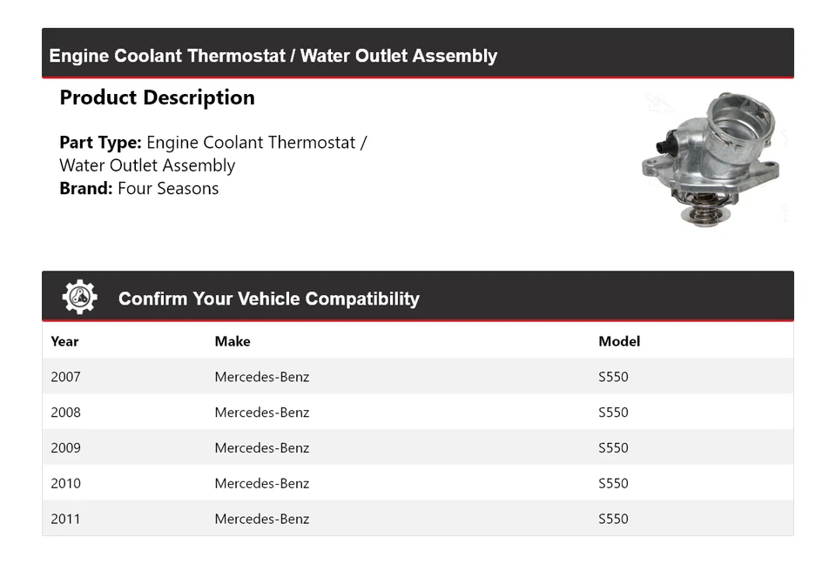Click the Confirm Your Vehicle Compatibility heading

click(x=268, y=299)
